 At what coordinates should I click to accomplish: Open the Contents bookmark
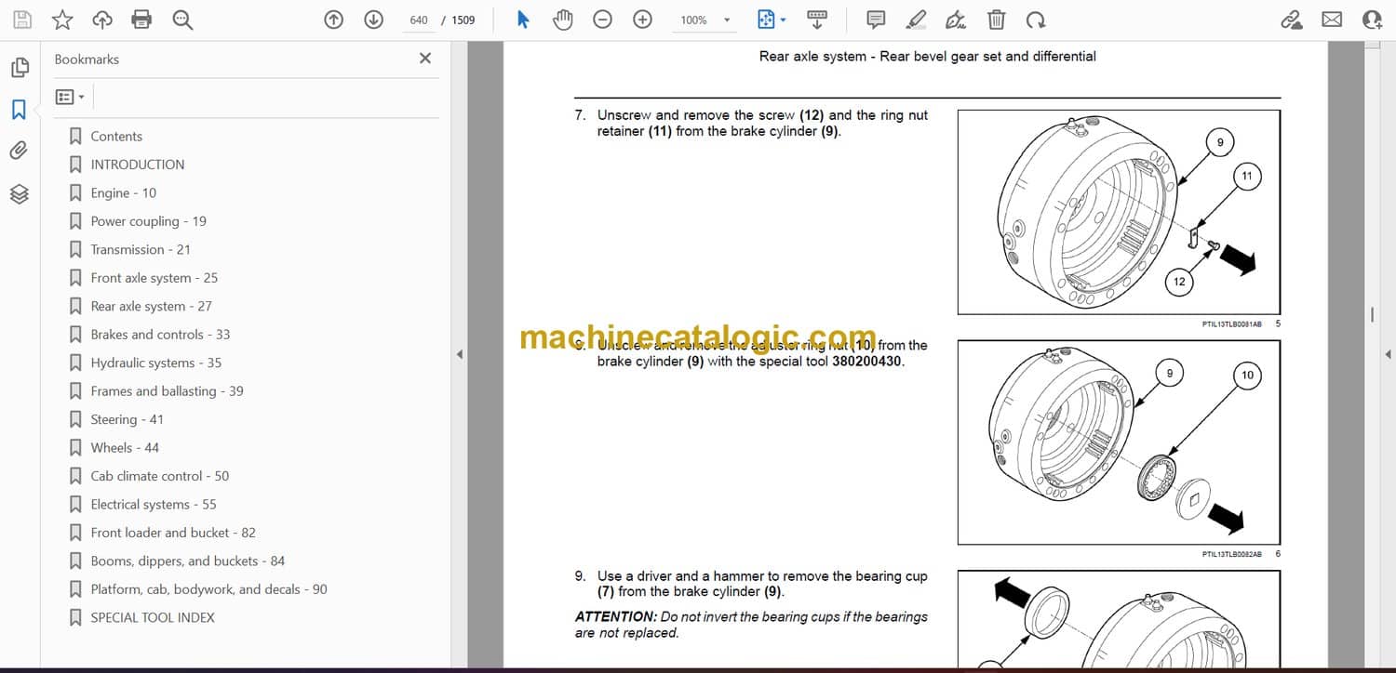pyautogui.click(x=116, y=136)
